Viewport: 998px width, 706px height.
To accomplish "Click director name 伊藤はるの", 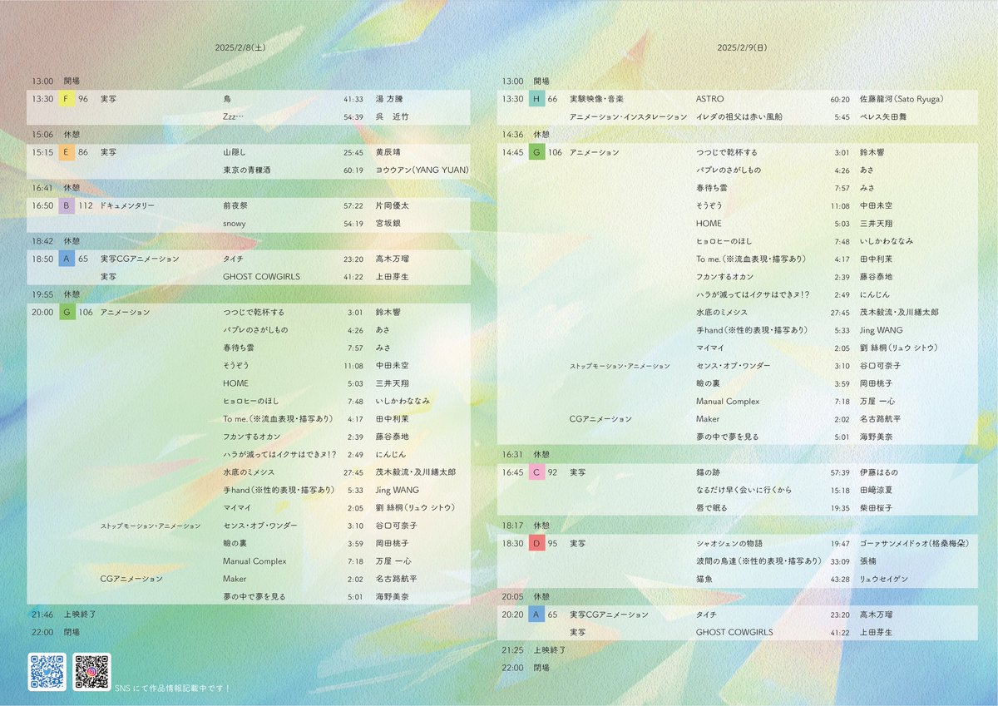I will point(879,472).
